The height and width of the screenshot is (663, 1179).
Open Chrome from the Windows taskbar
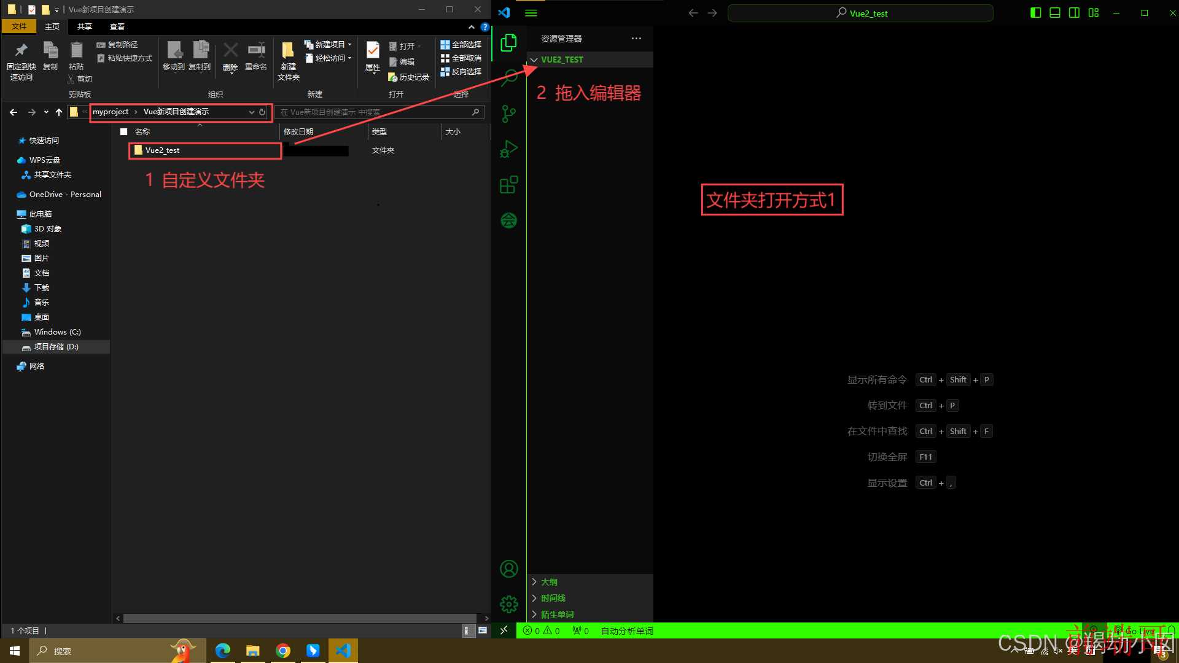(283, 651)
